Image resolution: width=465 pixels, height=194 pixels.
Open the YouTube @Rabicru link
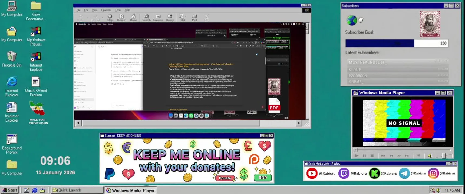[321, 173]
